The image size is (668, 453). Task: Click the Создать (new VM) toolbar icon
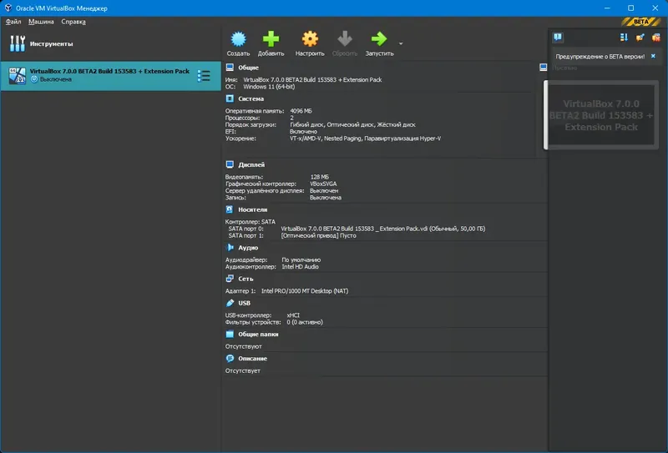point(238,38)
